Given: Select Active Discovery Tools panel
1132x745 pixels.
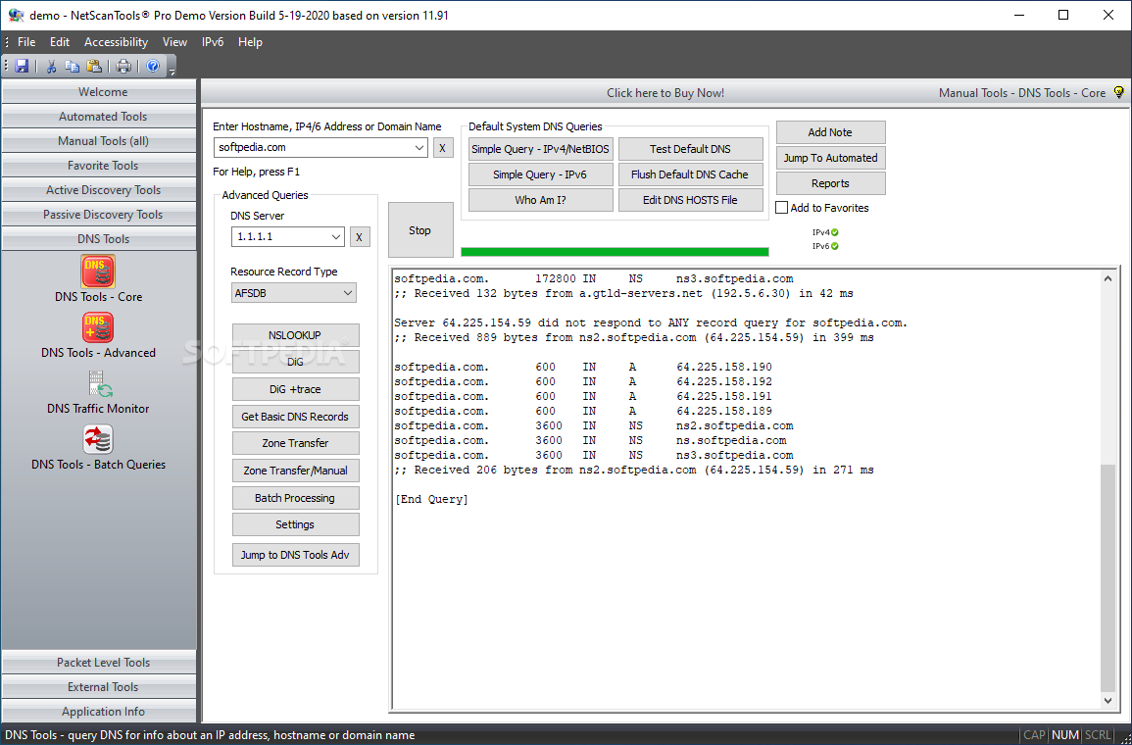Looking at the screenshot, I should point(99,190).
